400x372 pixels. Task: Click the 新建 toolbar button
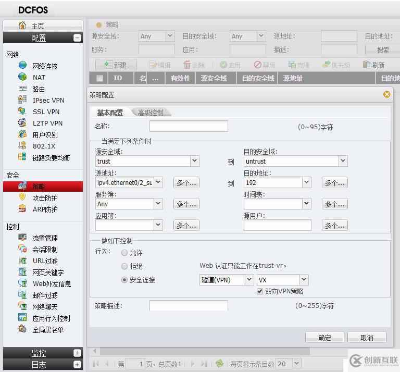click(116, 65)
